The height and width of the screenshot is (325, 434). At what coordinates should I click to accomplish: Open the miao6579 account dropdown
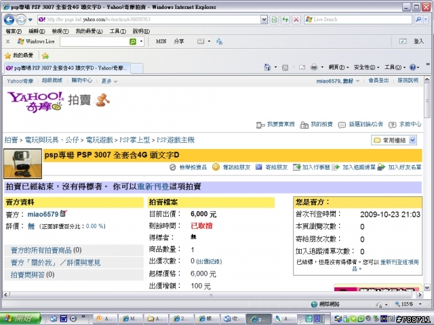coord(338,81)
